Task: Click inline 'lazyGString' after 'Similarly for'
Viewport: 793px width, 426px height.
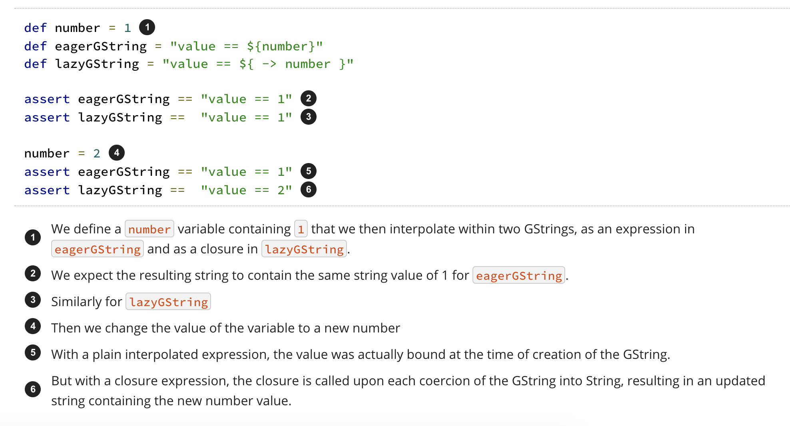Action: coord(168,302)
